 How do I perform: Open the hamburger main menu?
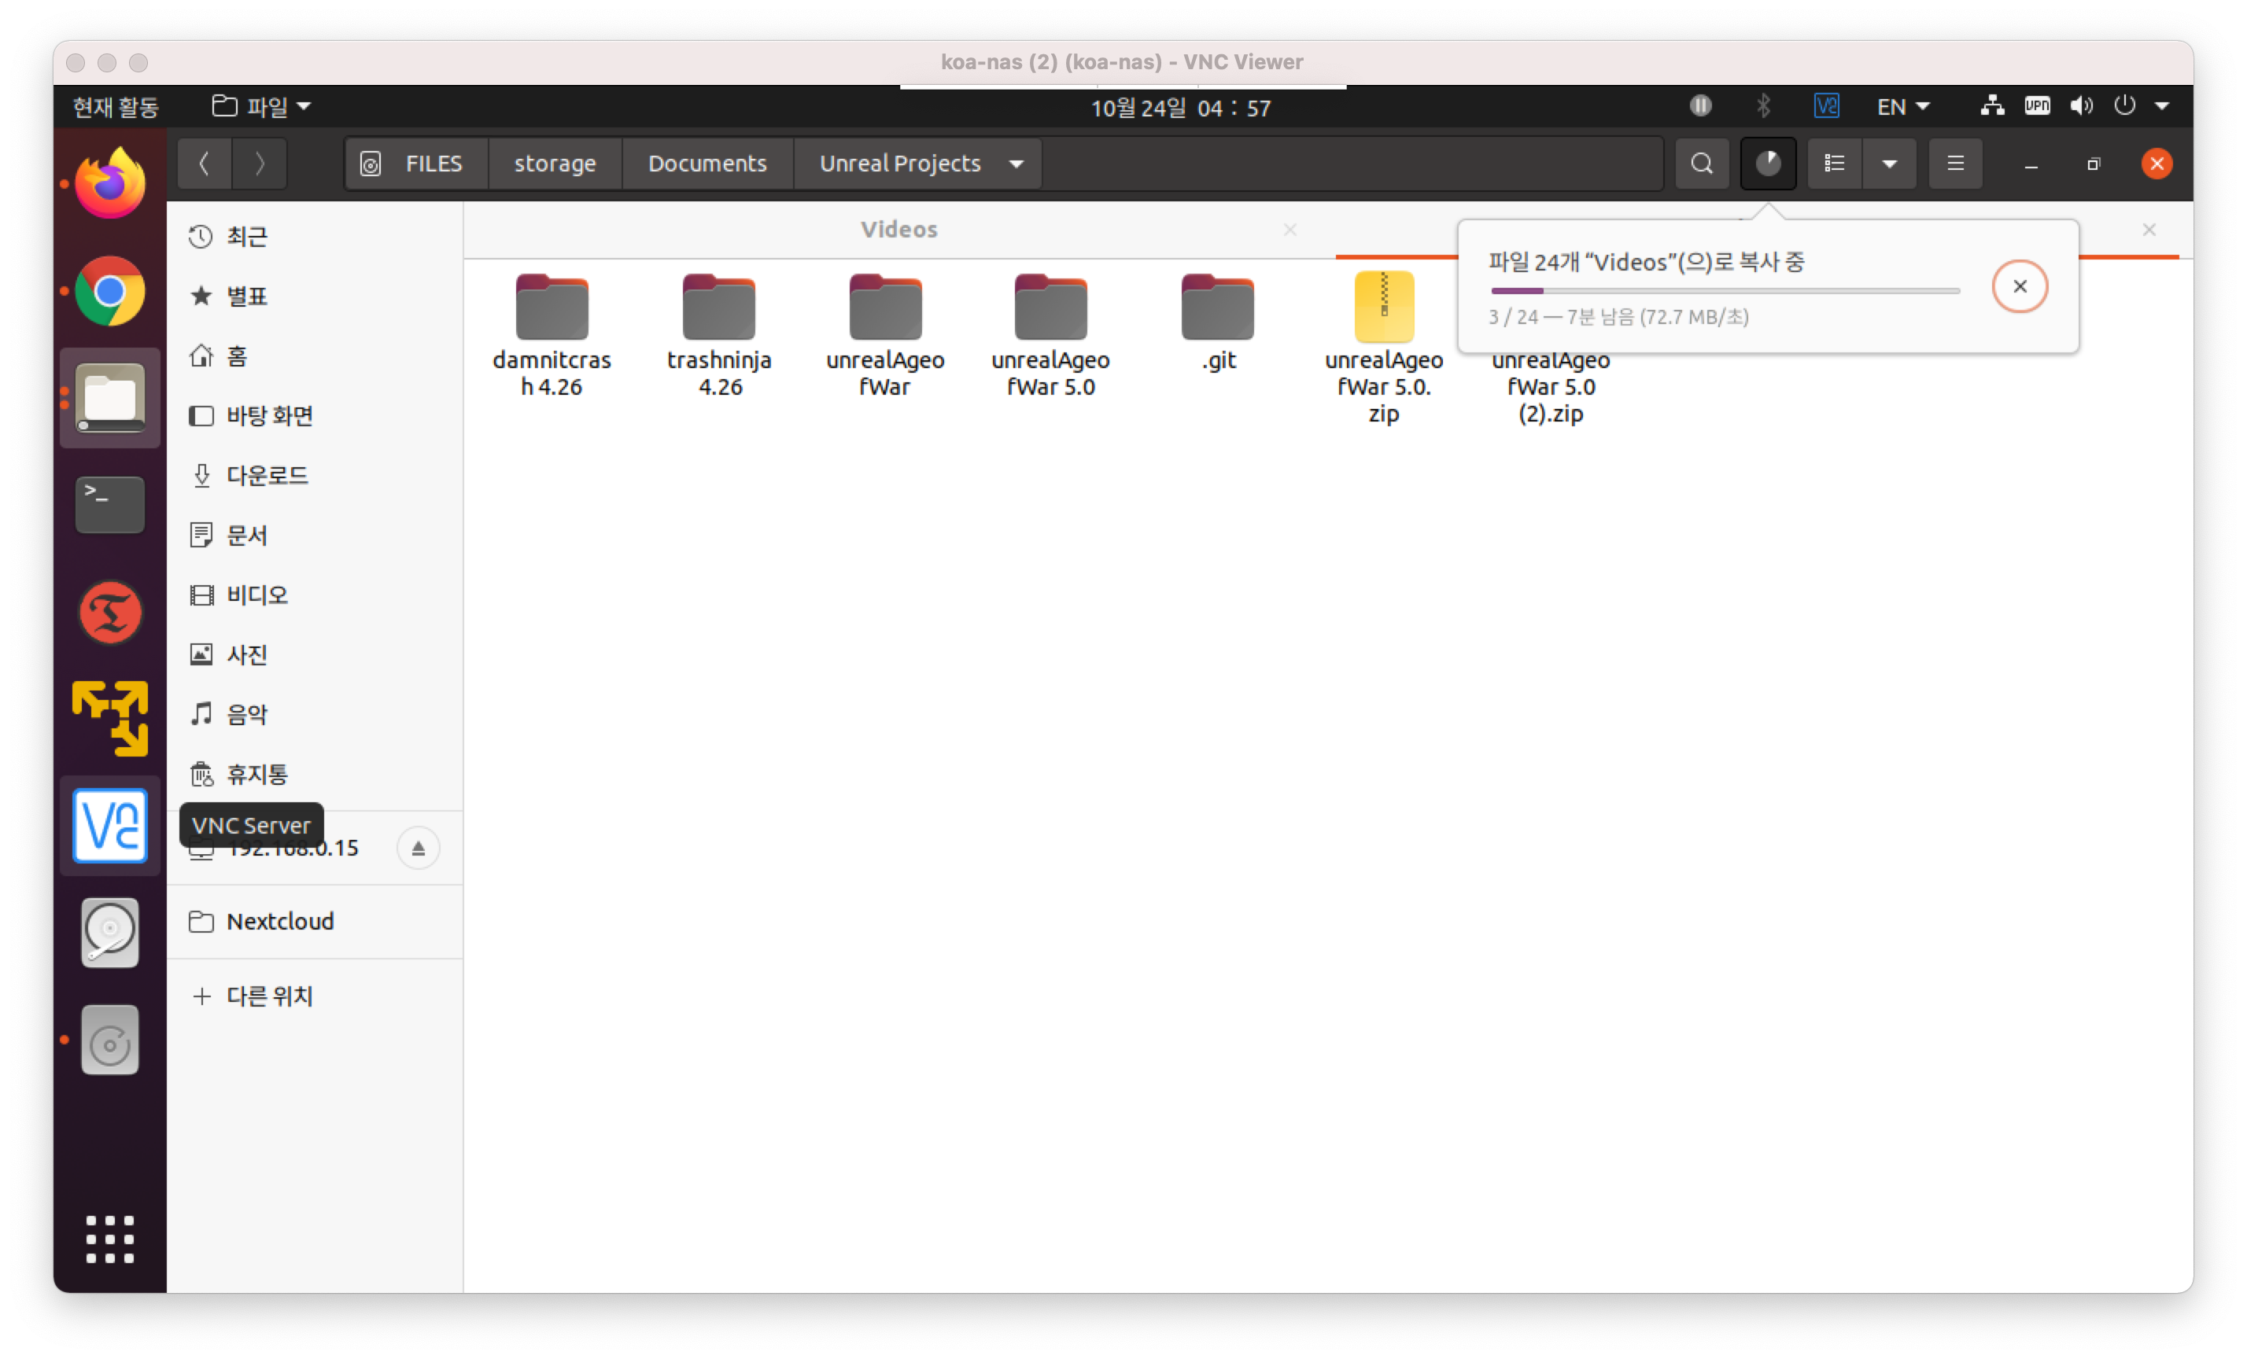point(1955,164)
